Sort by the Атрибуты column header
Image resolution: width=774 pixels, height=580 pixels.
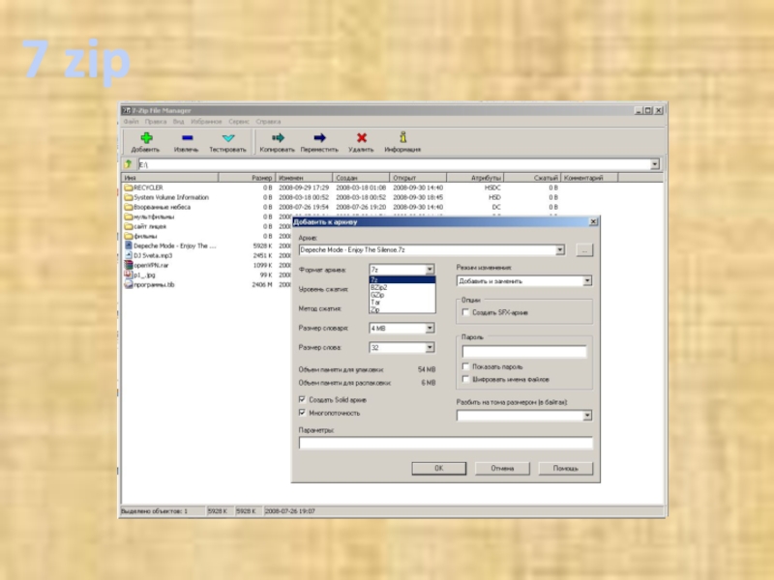475,178
